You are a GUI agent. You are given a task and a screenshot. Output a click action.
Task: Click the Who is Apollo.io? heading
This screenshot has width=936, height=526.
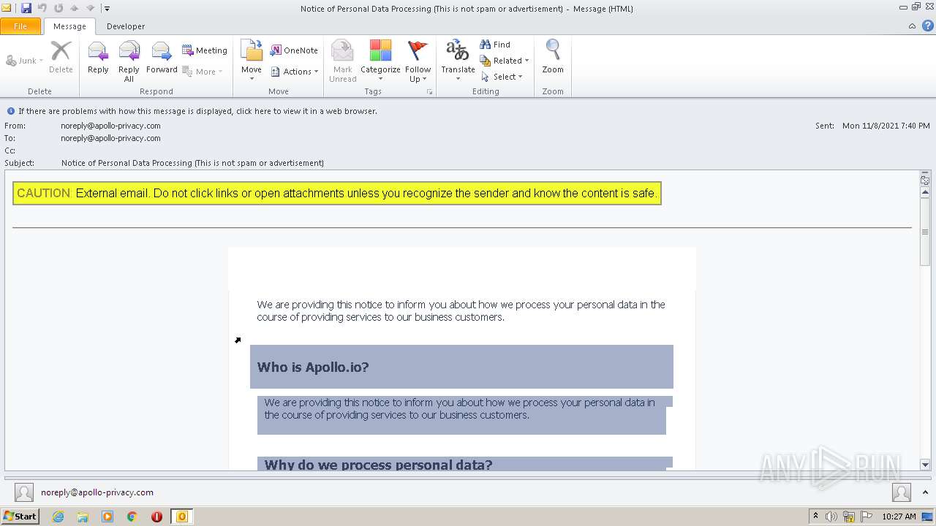click(x=313, y=367)
